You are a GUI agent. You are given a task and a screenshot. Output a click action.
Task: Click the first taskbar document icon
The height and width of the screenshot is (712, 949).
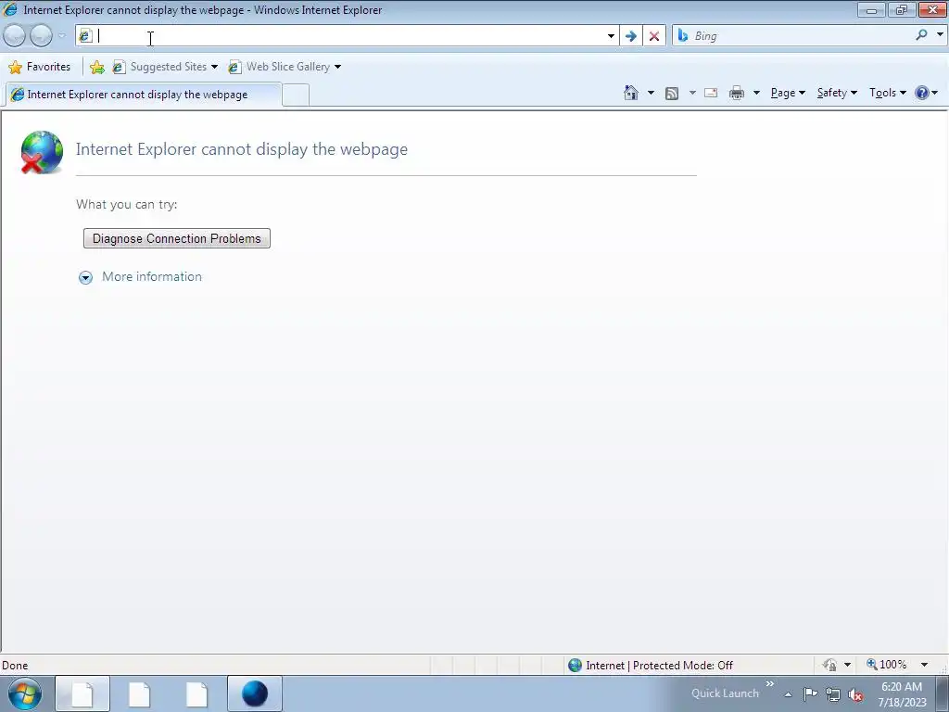(82, 693)
